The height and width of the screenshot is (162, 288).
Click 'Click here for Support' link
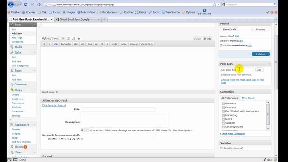(x=54, y=105)
